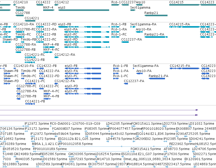The width and height of the screenshot is (216, 168).
Task: Click EST label FGA009E07.5prime
Action: tap(67, 129)
